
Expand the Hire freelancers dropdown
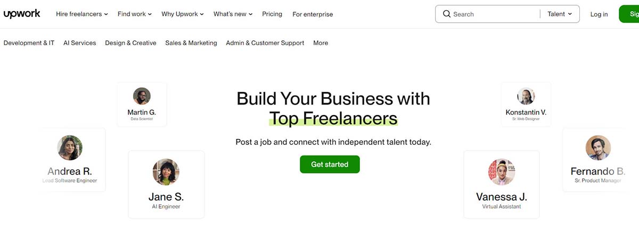pyautogui.click(x=82, y=14)
